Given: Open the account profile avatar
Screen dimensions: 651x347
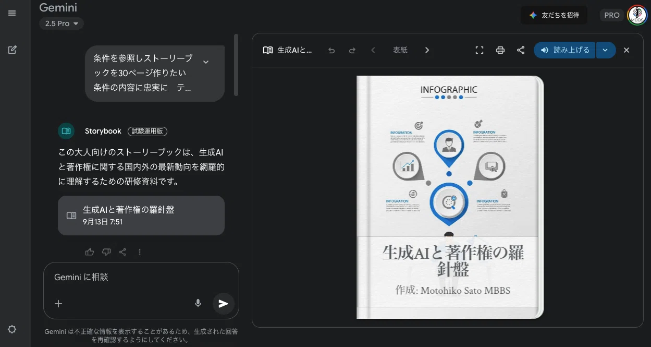Looking at the screenshot, I should point(637,15).
